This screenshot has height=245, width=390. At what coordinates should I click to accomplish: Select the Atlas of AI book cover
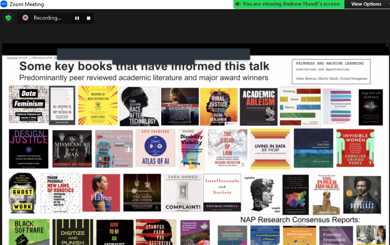point(155,148)
